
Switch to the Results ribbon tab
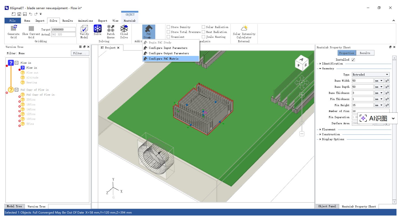[x=68, y=21]
